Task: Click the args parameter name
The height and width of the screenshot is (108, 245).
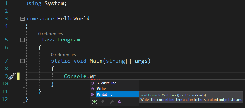Action: (141, 61)
